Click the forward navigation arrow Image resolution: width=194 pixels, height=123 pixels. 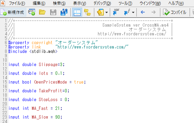click(x=154, y=12)
